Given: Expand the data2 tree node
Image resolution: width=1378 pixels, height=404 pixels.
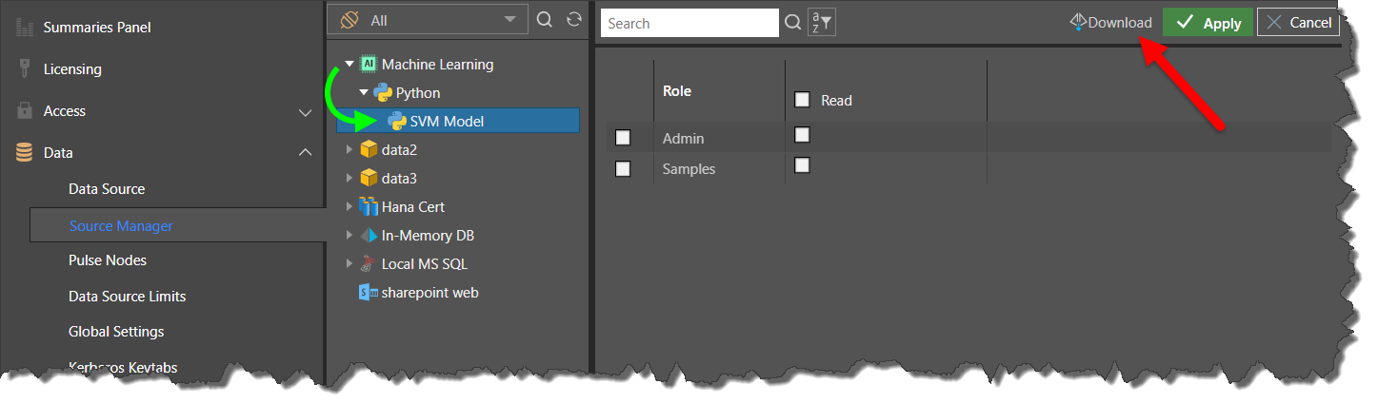Looking at the screenshot, I should pyautogui.click(x=349, y=150).
